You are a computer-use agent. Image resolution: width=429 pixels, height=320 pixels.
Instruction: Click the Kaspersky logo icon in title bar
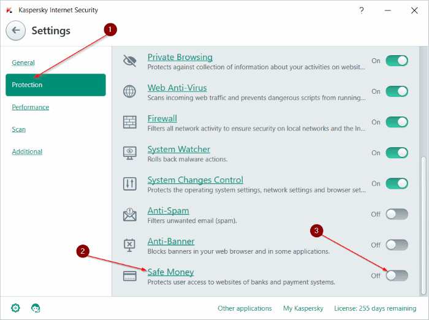(9, 10)
